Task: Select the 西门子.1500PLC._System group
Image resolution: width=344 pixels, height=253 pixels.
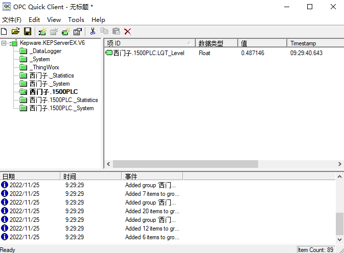Action: (x=62, y=108)
